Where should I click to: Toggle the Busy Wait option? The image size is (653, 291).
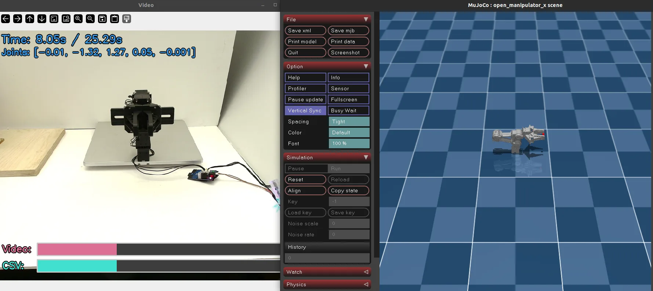click(348, 110)
